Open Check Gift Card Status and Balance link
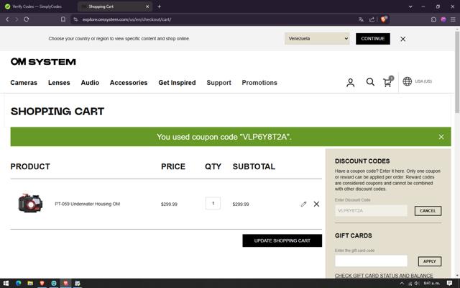The height and width of the screenshot is (288, 460). click(x=384, y=276)
